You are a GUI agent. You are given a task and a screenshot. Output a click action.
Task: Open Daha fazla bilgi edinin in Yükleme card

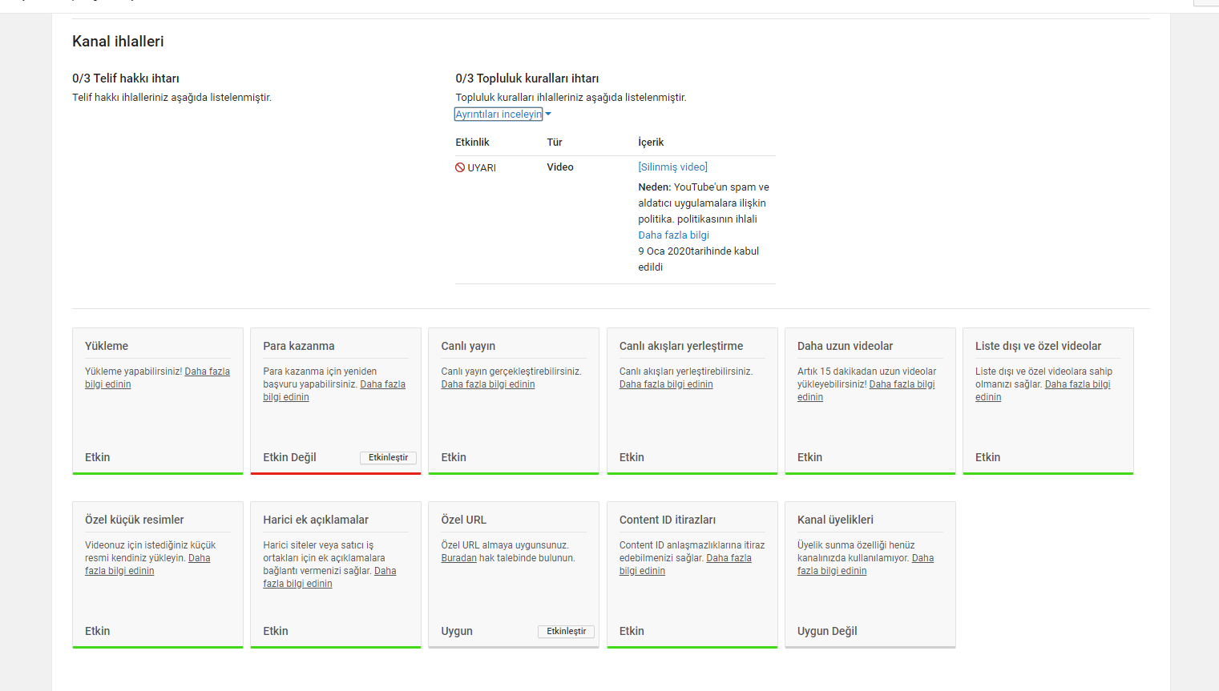pyautogui.click(x=157, y=378)
